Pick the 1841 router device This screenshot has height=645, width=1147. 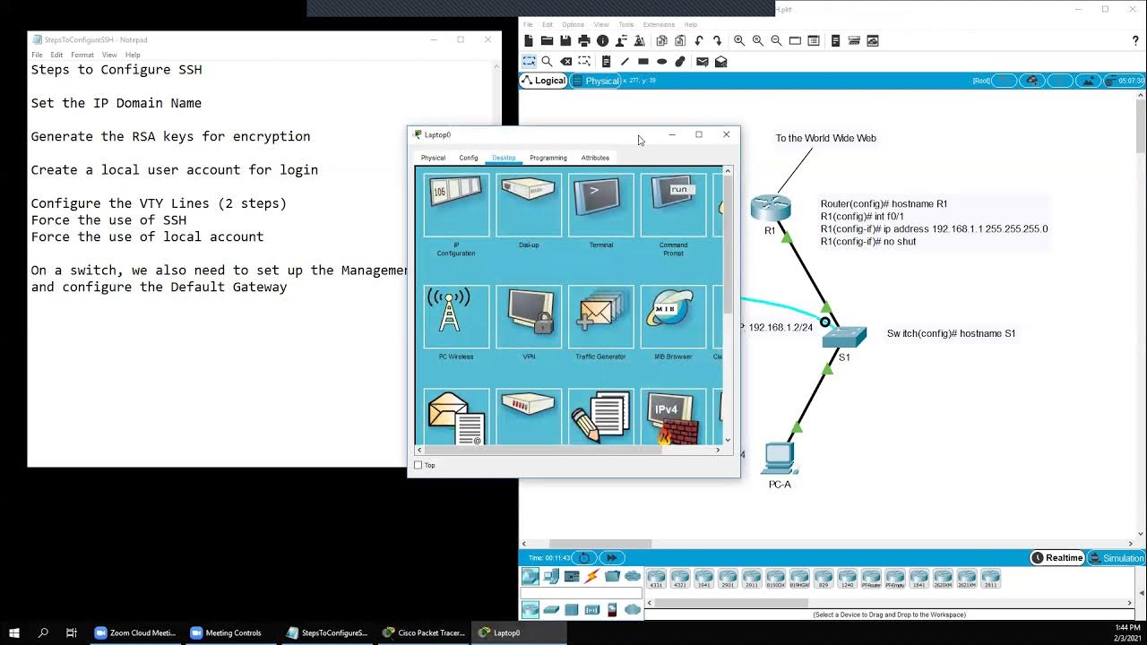pyautogui.click(x=918, y=578)
